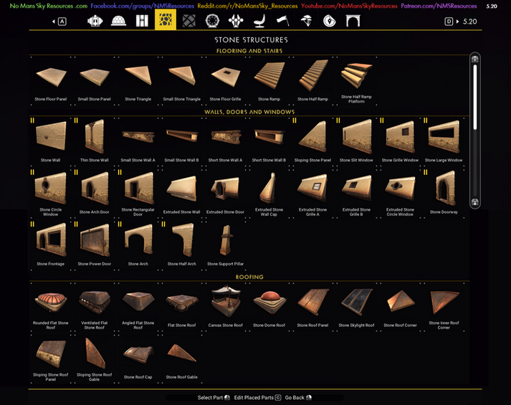Select the Stone Half Arch
This screenshot has height=405, width=511.
[182, 245]
